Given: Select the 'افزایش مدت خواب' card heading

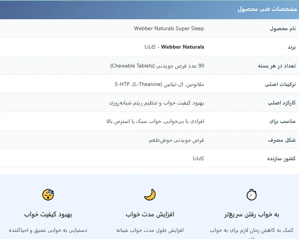Looking at the screenshot, I should pyautogui.click(x=150, y=214).
